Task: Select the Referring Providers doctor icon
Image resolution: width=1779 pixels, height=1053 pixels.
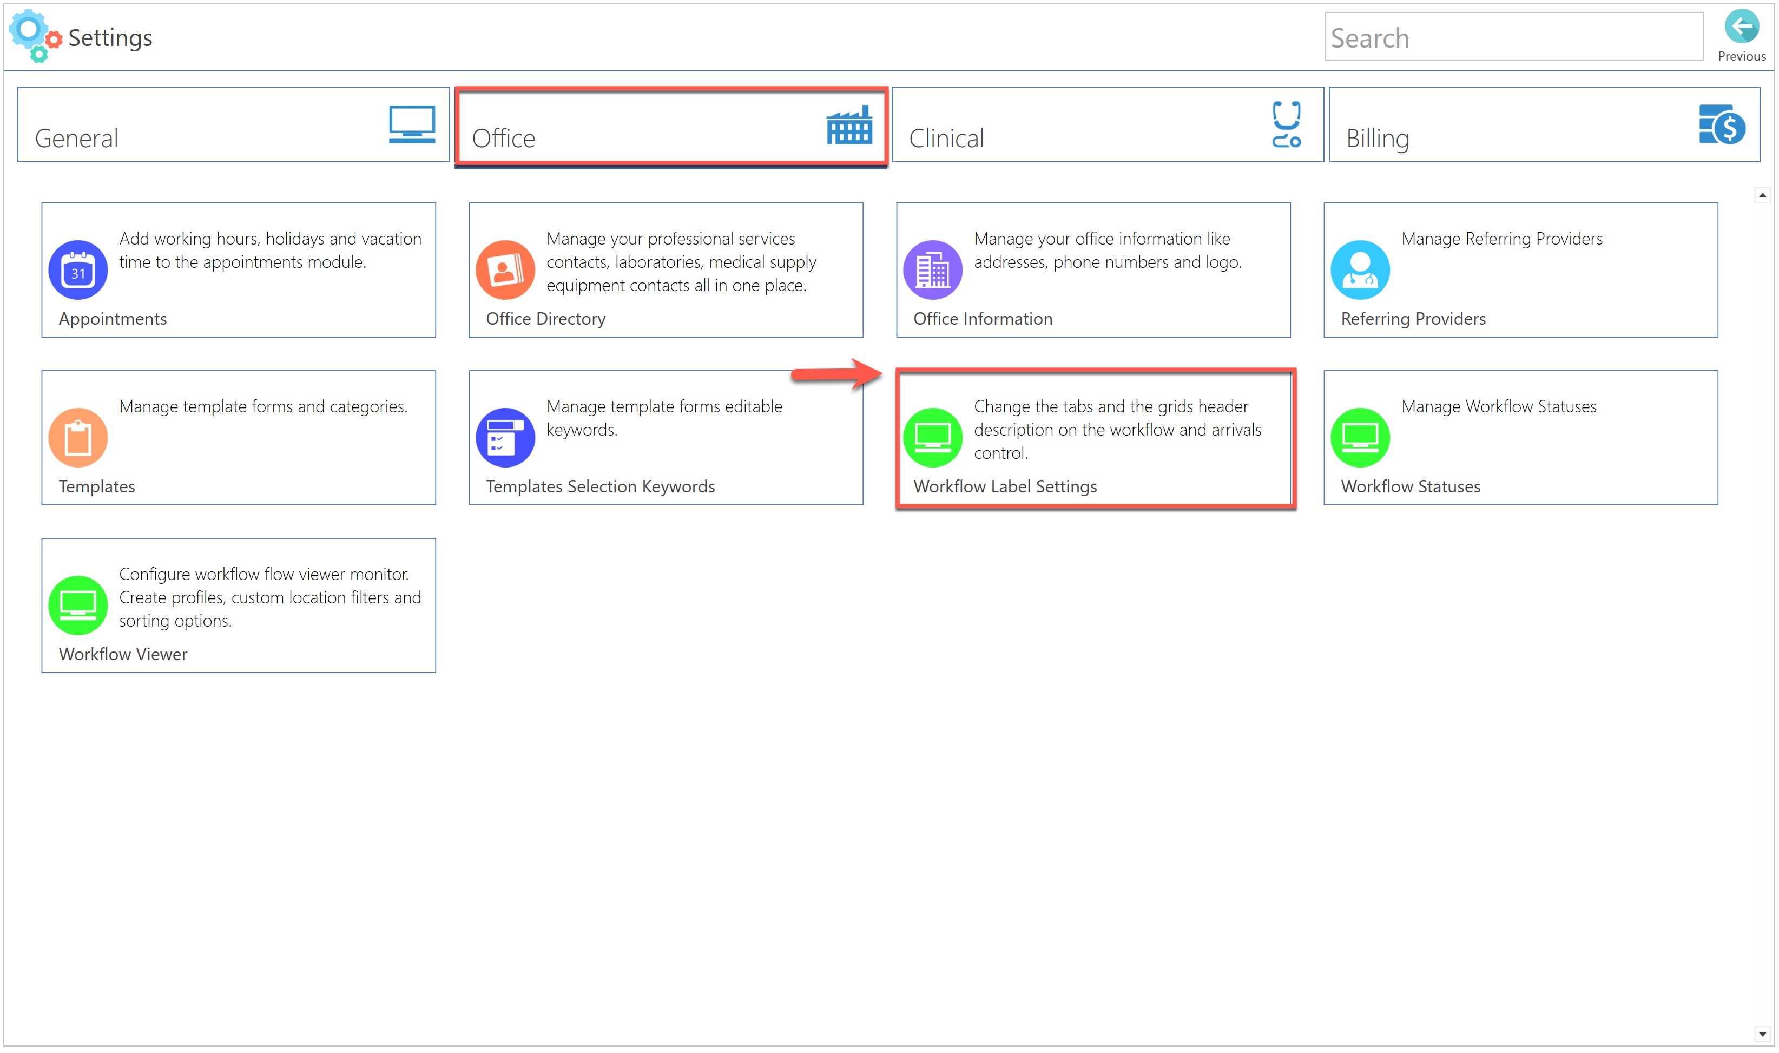Action: pos(1360,271)
